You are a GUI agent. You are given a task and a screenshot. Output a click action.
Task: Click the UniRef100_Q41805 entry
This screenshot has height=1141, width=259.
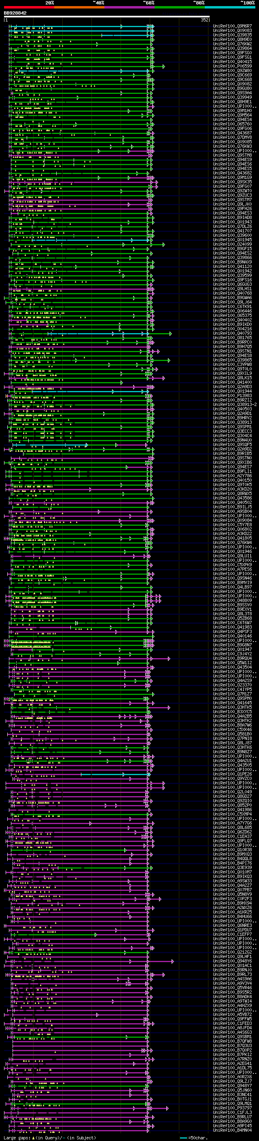pyautogui.click(x=232, y=538)
